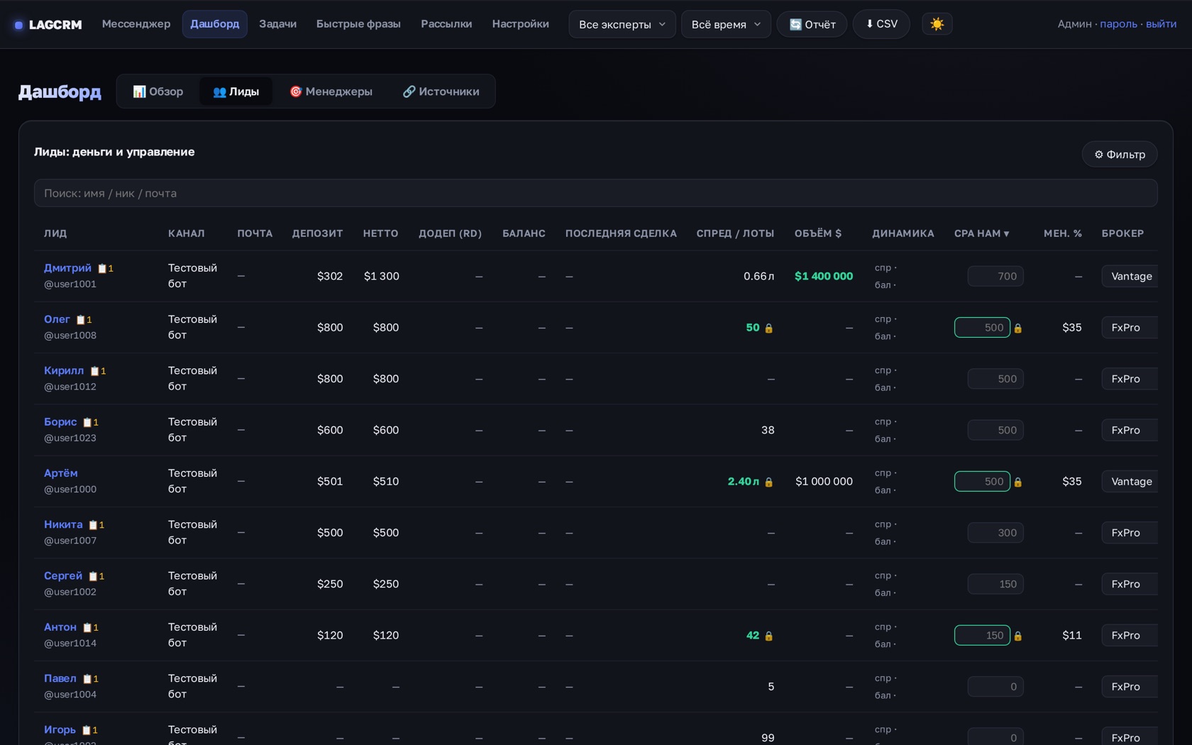Screen dimensions: 1192x745
Task: Open the lead profile link Сергей
Action: [x=63, y=575]
